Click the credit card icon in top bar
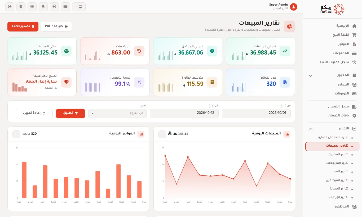The width and height of the screenshot is (362, 217). [x=65, y=7]
